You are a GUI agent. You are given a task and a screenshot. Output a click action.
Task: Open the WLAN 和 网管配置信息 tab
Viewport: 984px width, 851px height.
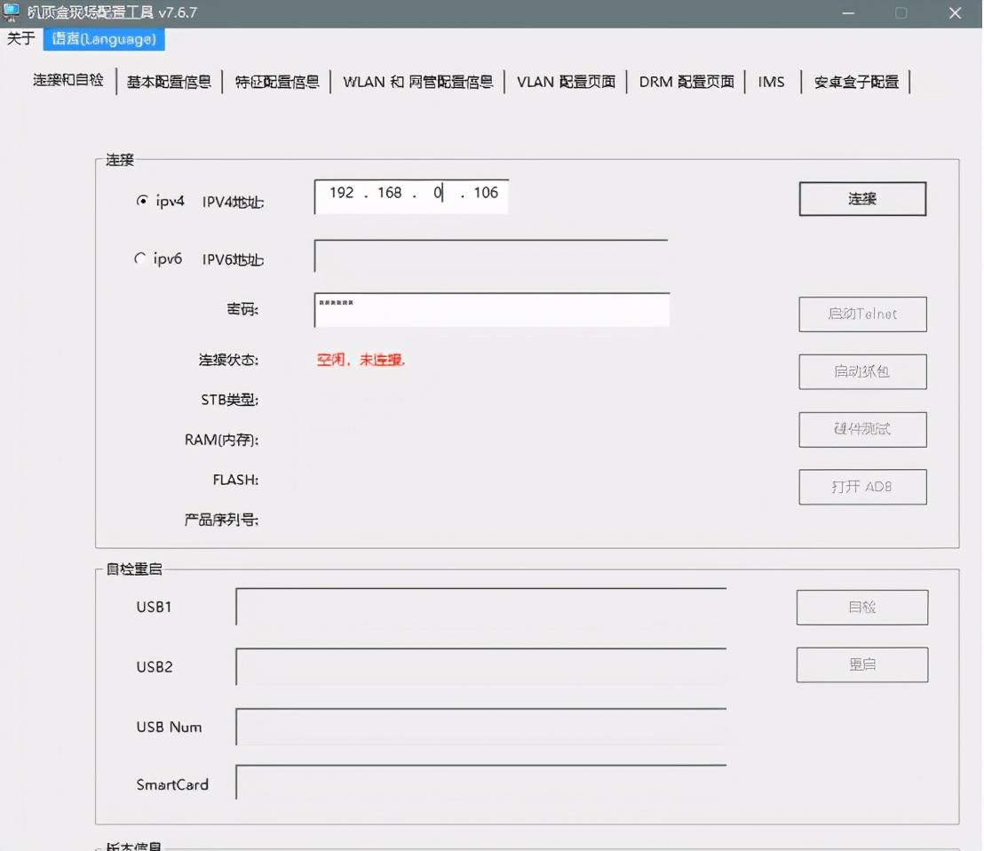point(418,83)
